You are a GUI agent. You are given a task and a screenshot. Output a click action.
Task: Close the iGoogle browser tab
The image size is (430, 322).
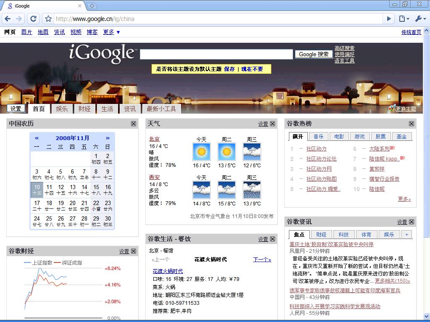coord(79,6)
